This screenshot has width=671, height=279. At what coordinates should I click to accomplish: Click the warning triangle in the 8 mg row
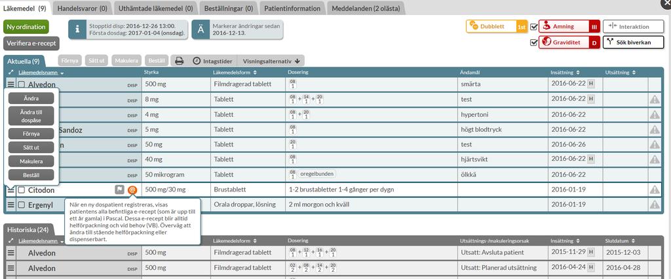pyautogui.click(x=655, y=99)
